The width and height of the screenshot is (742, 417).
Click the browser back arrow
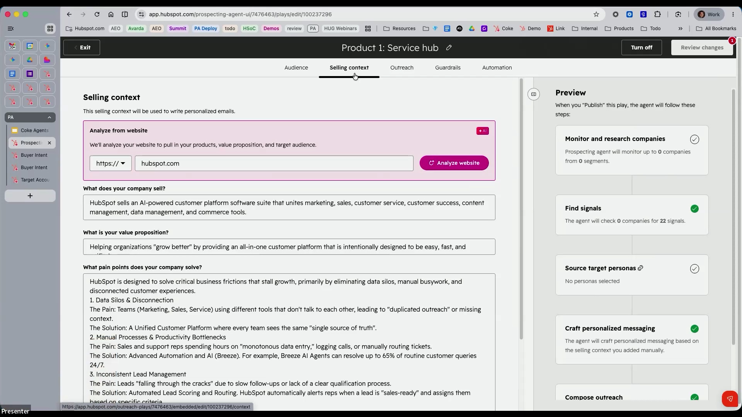coord(69,14)
